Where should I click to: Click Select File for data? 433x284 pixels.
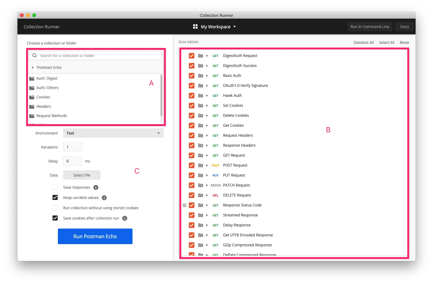82,175
